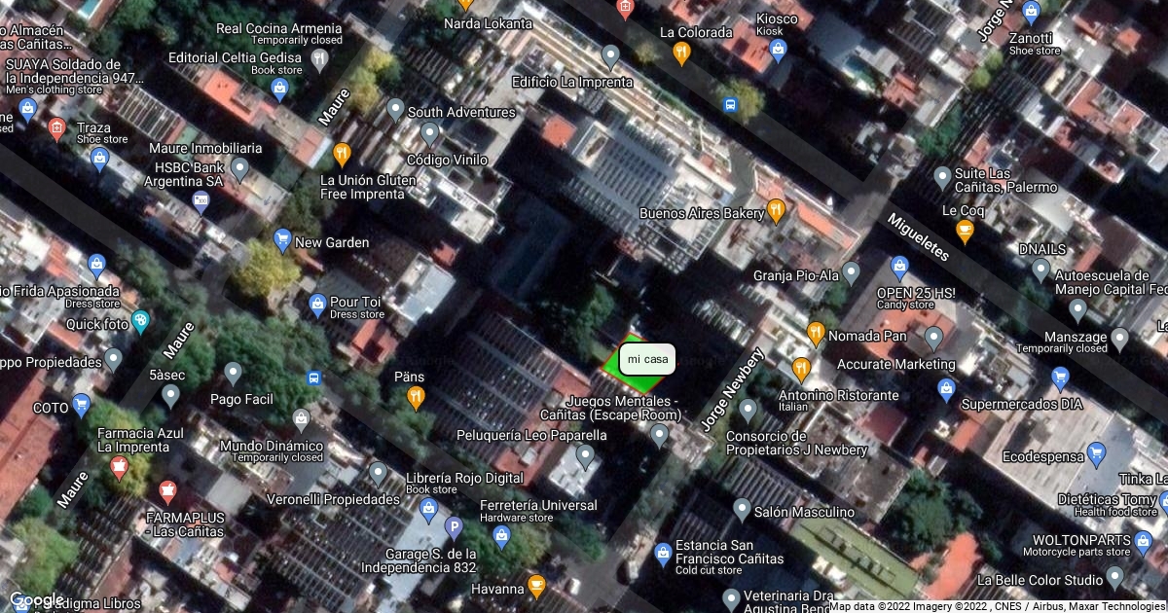Click the Havanna cafe marker
1168x613 pixels.
point(535,586)
